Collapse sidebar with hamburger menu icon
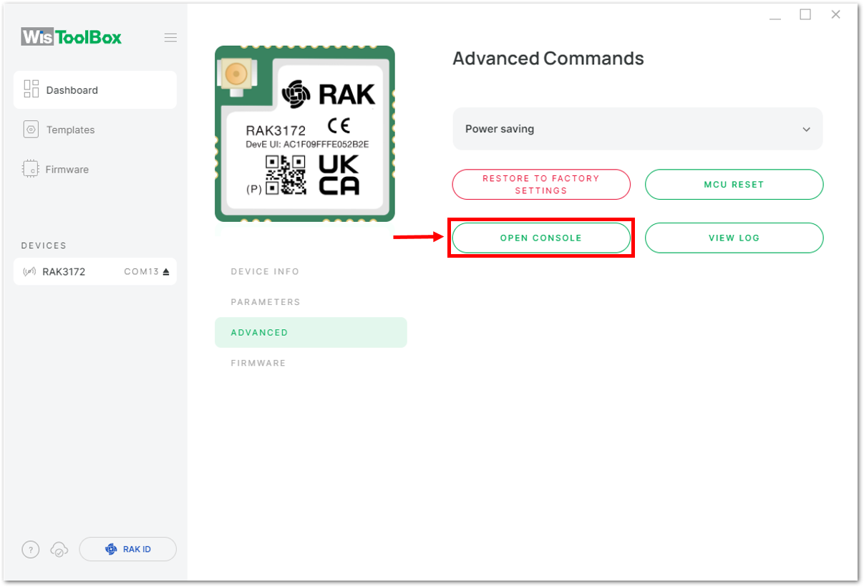 (170, 38)
